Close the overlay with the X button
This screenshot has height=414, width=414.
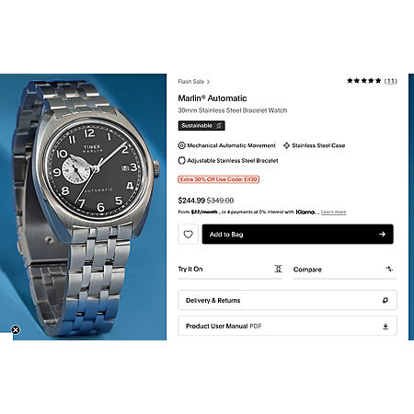[16, 330]
